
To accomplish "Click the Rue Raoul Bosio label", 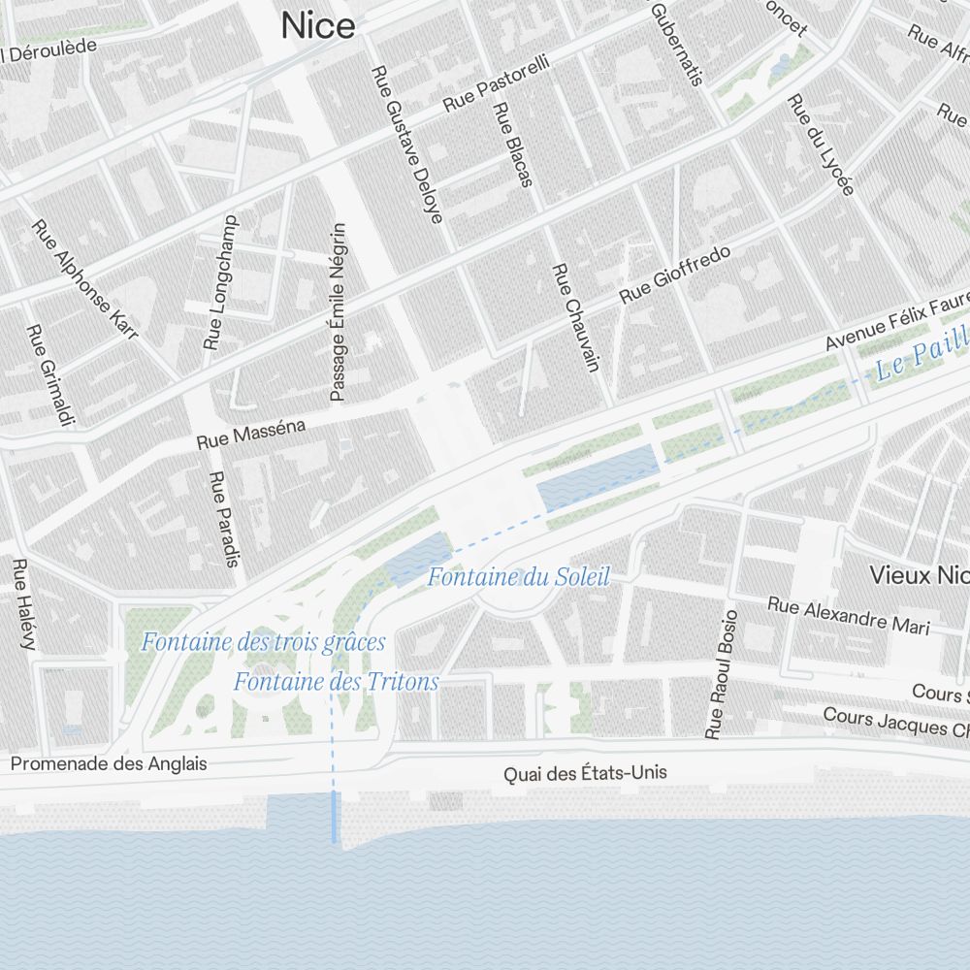I will (722, 674).
